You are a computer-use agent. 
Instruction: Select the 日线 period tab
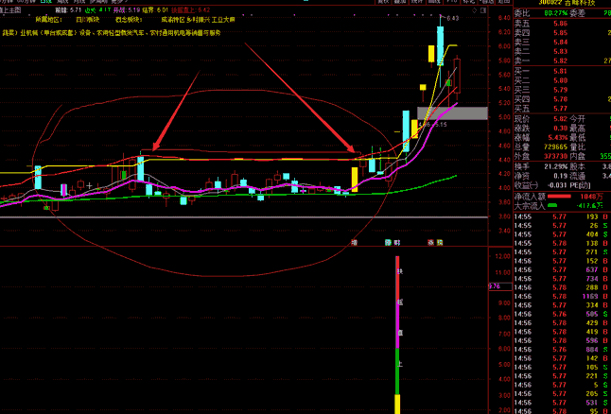[46, 2]
